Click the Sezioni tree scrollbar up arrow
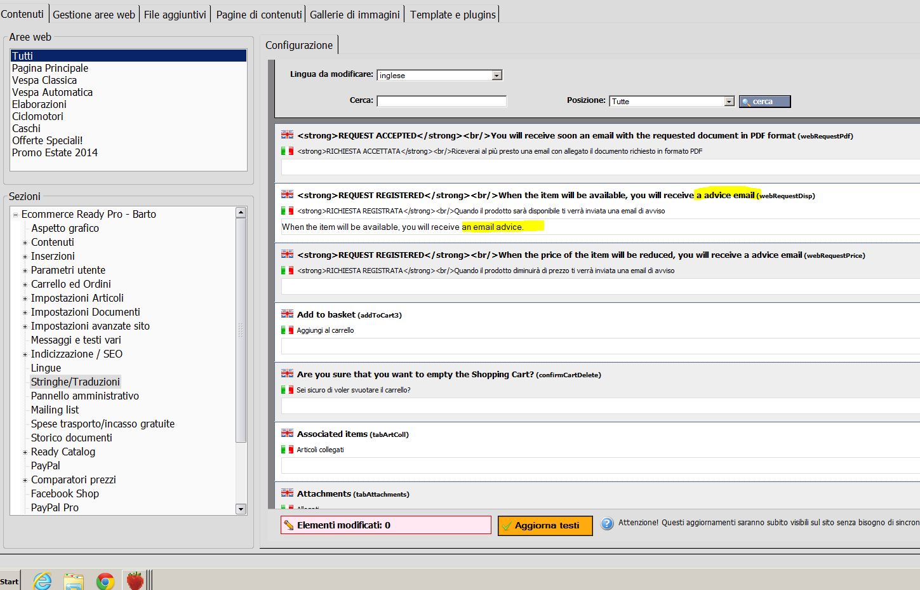The height and width of the screenshot is (590, 920). coord(241,212)
